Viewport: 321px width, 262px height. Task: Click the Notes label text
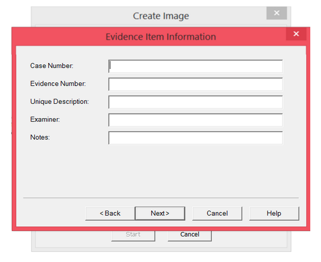40,137
